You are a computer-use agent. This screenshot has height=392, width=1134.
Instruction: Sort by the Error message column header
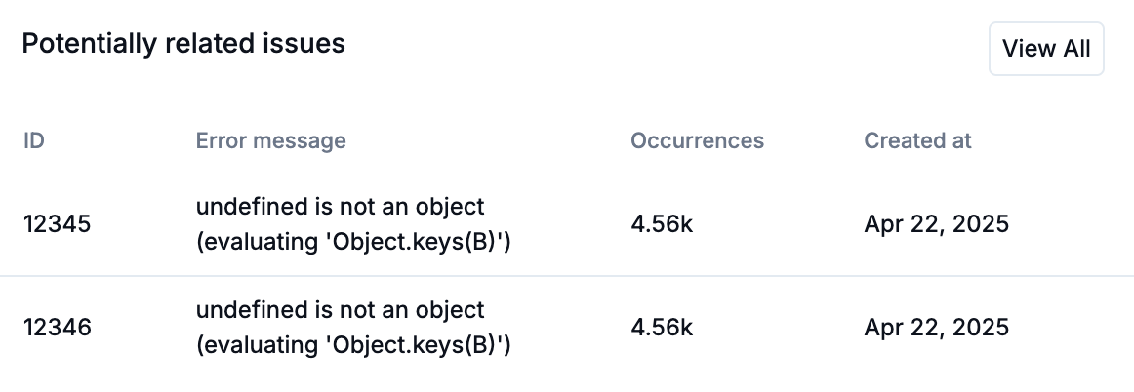[x=270, y=140]
